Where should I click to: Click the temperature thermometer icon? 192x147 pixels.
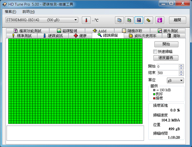tap(86, 20)
